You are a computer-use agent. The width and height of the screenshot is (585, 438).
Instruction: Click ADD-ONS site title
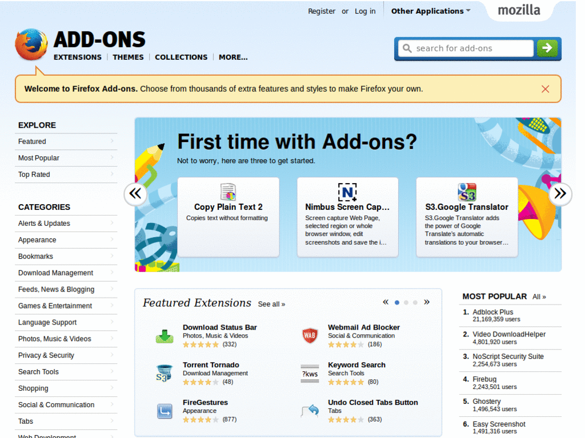[99, 39]
